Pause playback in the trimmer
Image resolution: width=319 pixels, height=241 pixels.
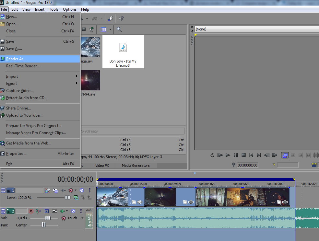[x=236, y=155]
